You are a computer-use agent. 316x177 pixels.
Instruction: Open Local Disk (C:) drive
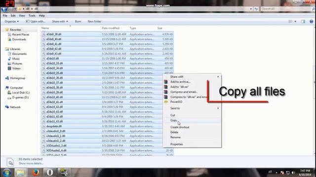pos(21,92)
